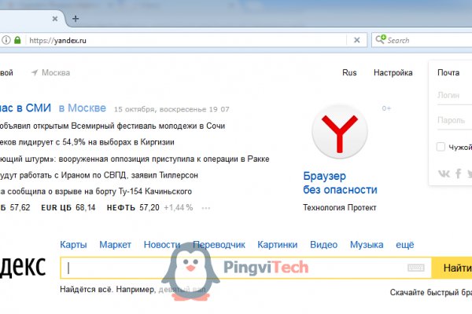472x314 pixels.
Task: Expand more currency rates with three dots
Action: (x=206, y=207)
